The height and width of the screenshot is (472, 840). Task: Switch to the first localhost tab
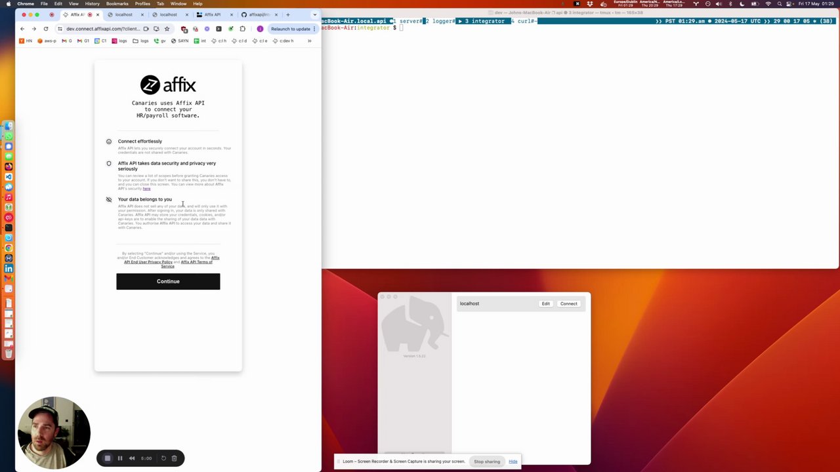124,14
